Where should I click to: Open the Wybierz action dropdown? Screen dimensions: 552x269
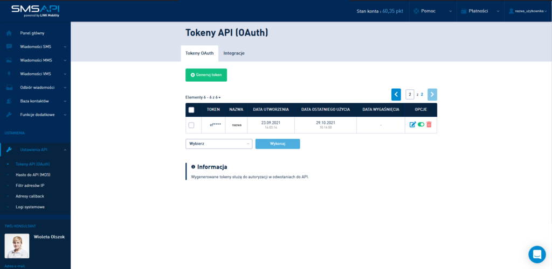point(219,144)
